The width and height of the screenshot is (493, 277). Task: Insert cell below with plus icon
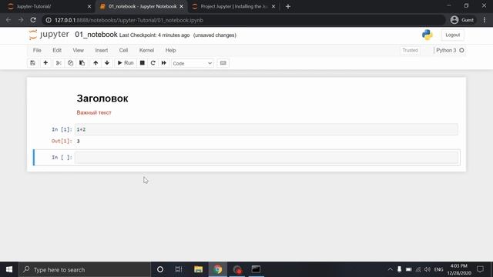pos(45,63)
